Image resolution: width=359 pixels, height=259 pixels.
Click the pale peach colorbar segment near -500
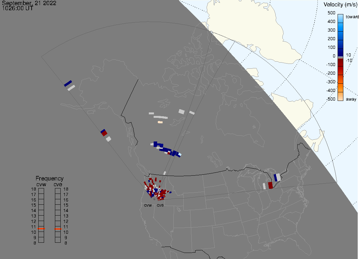pyautogui.click(x=340, y=96)
